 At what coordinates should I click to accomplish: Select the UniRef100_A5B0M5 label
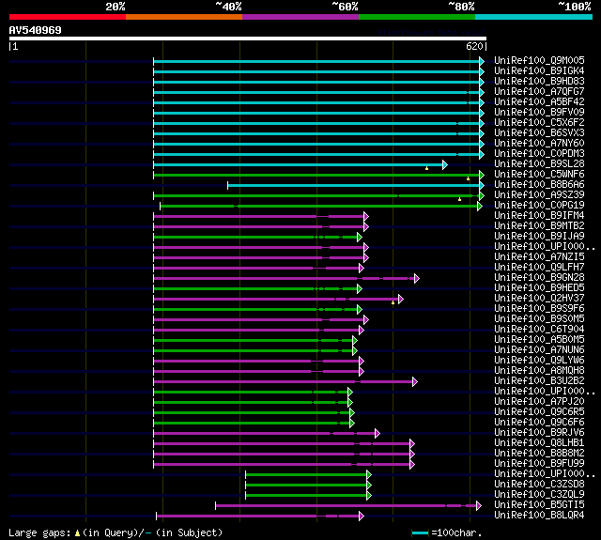point(539,340)
